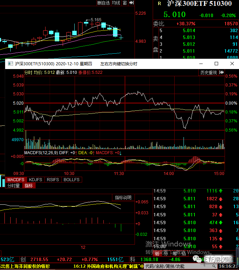Click the 指标说明 indicator description button
This screenshot has width=239, height=270.
pos(123,198)
